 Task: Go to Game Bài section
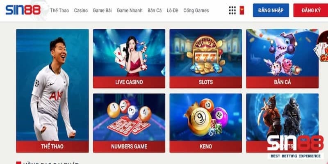click(102, 11)
